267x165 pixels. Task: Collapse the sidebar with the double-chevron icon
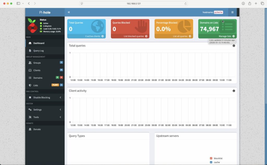coord(69,12)
